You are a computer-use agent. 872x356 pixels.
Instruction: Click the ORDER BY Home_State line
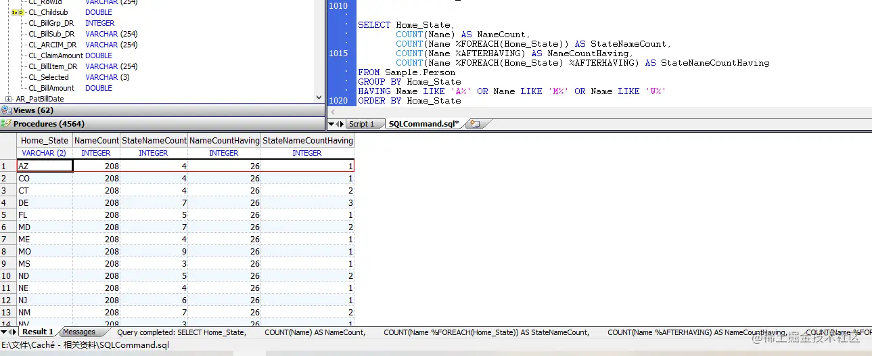click(x=409, y=101)
